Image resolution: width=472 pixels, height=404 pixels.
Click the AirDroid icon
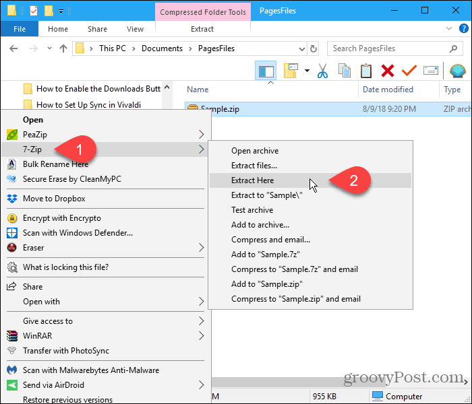(x=12, y=385)
